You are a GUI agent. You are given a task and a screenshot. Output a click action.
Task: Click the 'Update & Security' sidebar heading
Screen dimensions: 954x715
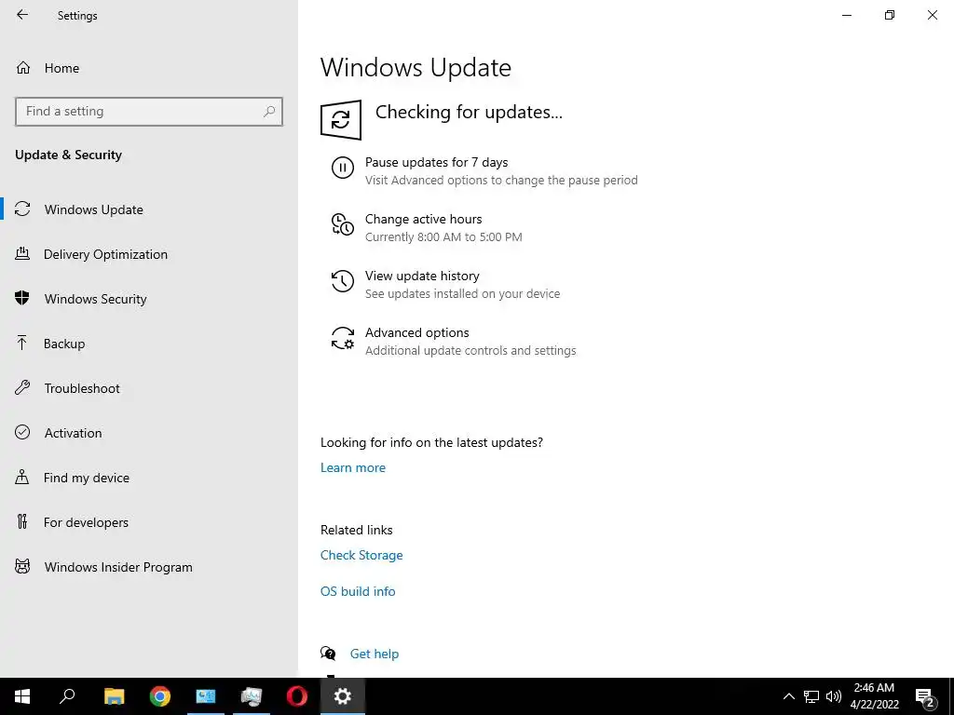[68, 155]
